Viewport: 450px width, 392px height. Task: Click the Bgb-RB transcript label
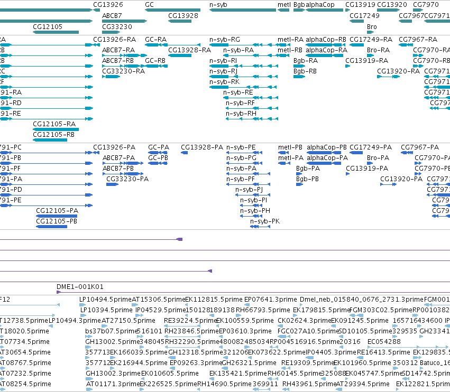click(305, 71)
